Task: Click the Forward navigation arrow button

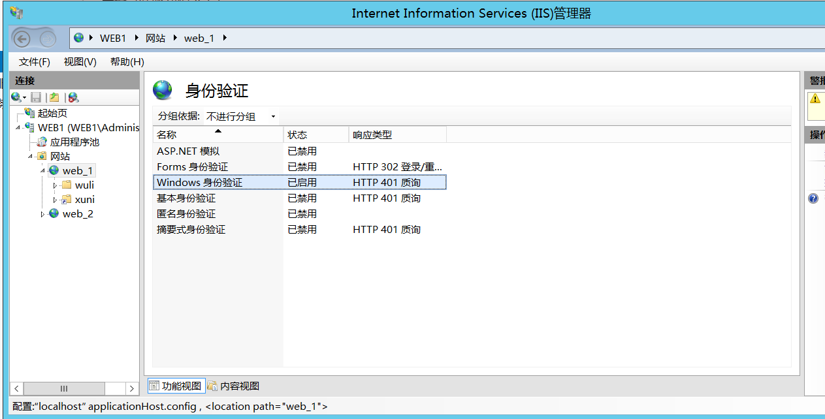Action: click(x=47, y=39)
